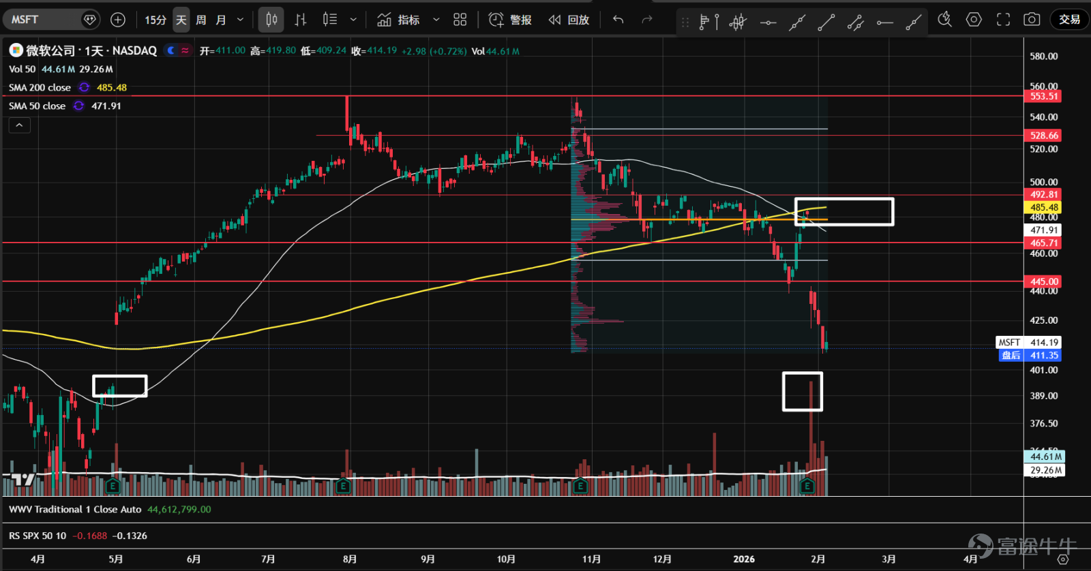Select the SMA 200 close indicator label

[x=40, y=87]
